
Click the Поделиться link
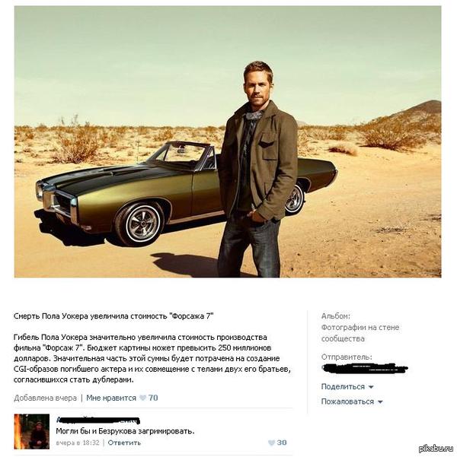click(343, 387)
